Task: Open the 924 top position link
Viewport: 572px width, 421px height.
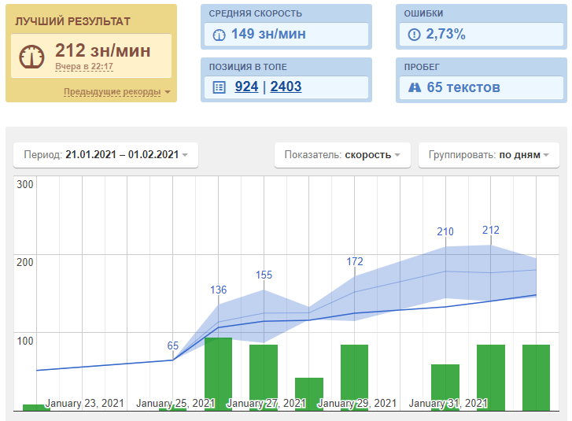Action: point(246,87)
